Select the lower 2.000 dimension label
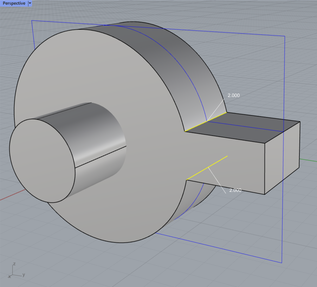The height and width of the screenshot is (287, 317). click(235, 190)
